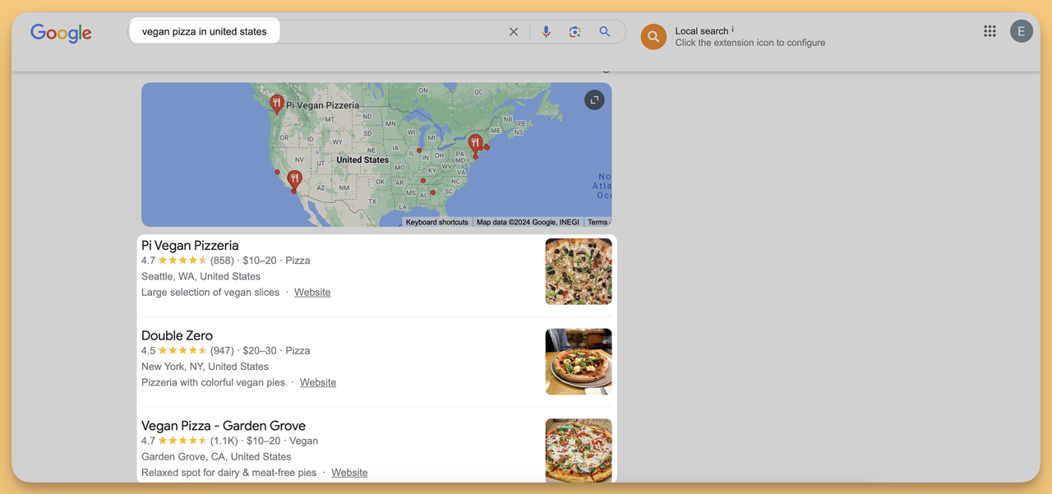Clear the search box with X icon
The width and height of the screenshot is (1052, 494).
coord(514,32)
